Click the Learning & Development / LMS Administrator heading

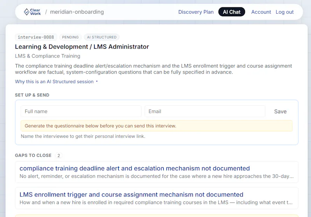(x=82, y=47)
